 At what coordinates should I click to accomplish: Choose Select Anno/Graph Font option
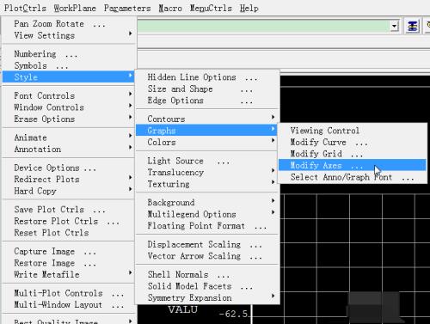pos(353,177)
